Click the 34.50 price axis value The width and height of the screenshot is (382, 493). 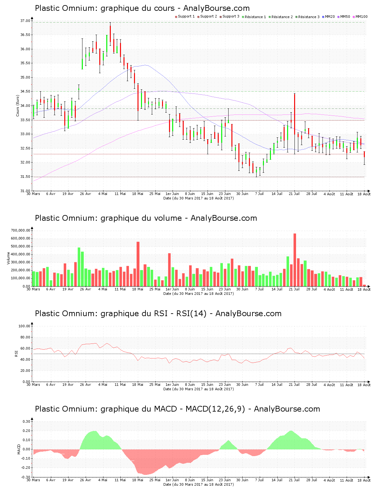25,92
